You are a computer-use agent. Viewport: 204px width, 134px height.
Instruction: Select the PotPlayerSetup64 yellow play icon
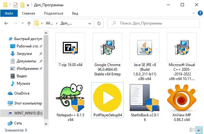[x=107, y=97]
